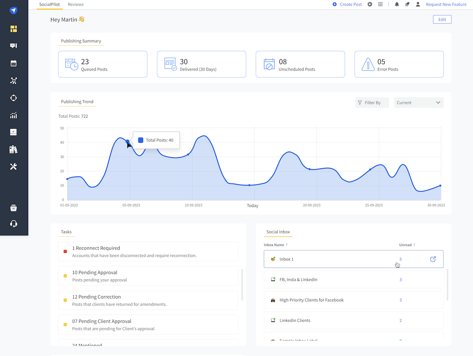Open the tools wrench icon in sidebar
This screenshot has width=473, height=356.
pos(14,167)
